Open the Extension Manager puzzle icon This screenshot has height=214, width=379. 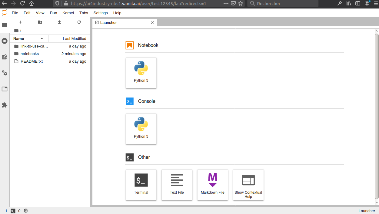5,105
